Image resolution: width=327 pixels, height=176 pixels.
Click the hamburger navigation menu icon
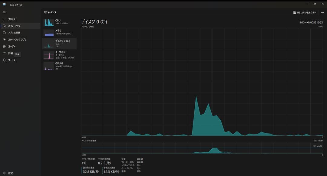coord(4,12)
